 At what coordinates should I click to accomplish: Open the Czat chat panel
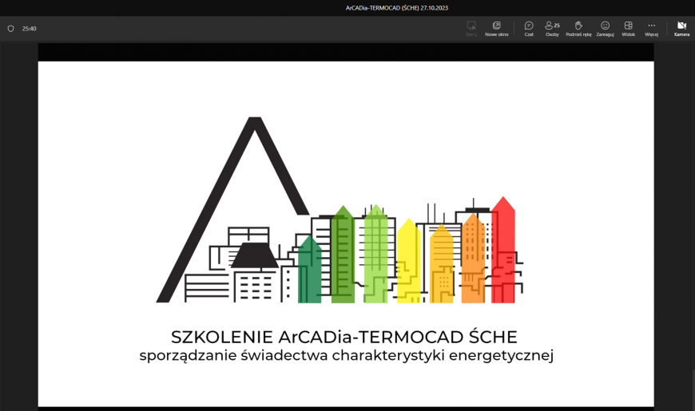pyautogui.click(x=529, y=29)
